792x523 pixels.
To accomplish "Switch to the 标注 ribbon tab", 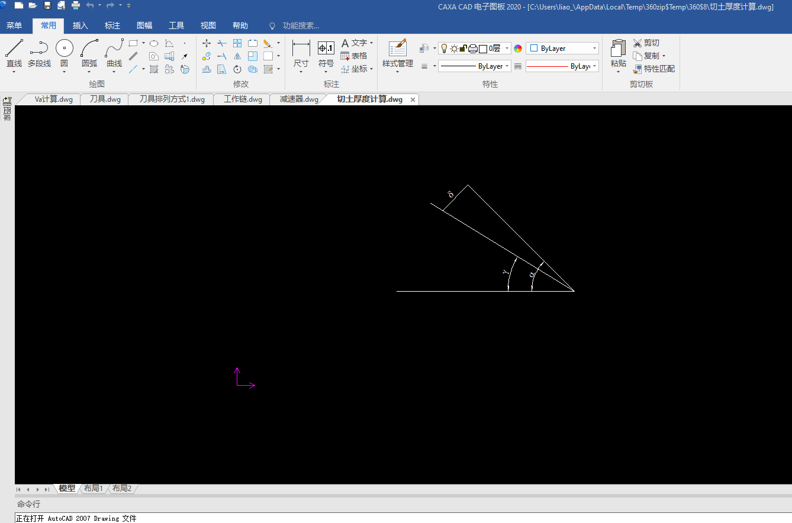I will click(x=112, y=25).
